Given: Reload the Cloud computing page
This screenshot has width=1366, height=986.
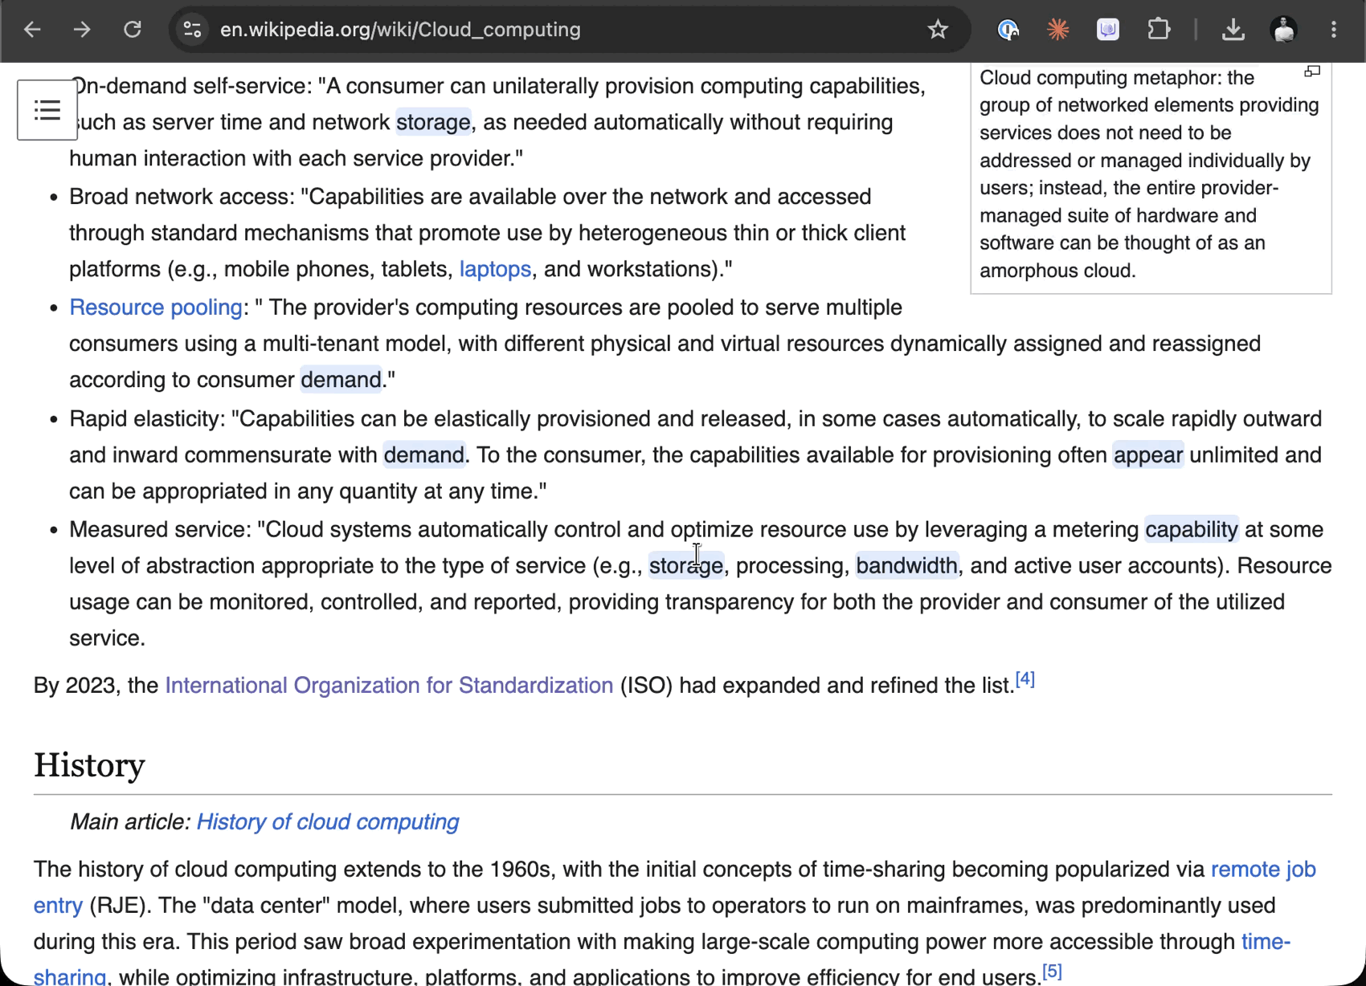Looking at the screenshot, I should pos(133,30).
